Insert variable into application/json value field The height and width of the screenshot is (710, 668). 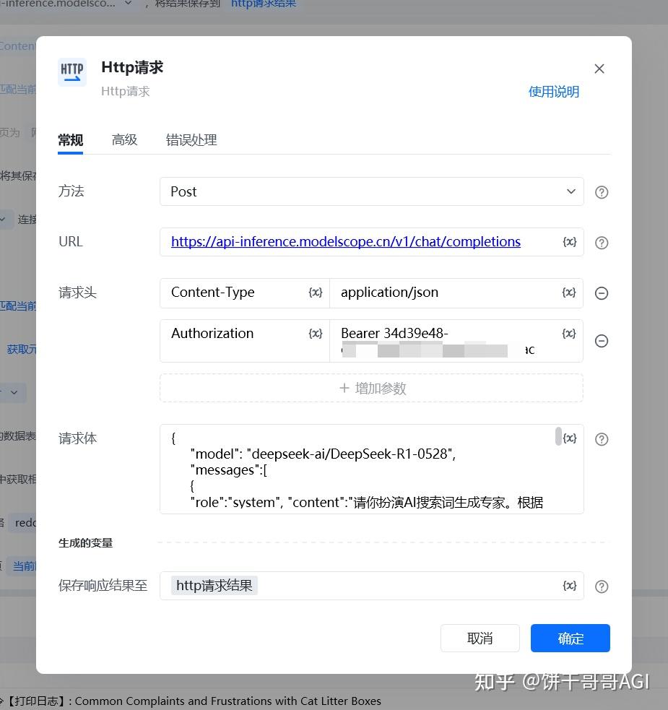[x=569, y=293]
